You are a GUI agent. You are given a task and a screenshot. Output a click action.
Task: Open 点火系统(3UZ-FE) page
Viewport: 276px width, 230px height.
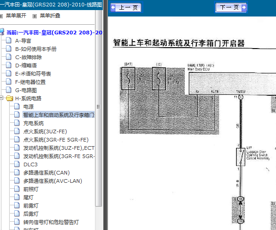(x=45, y=131)
